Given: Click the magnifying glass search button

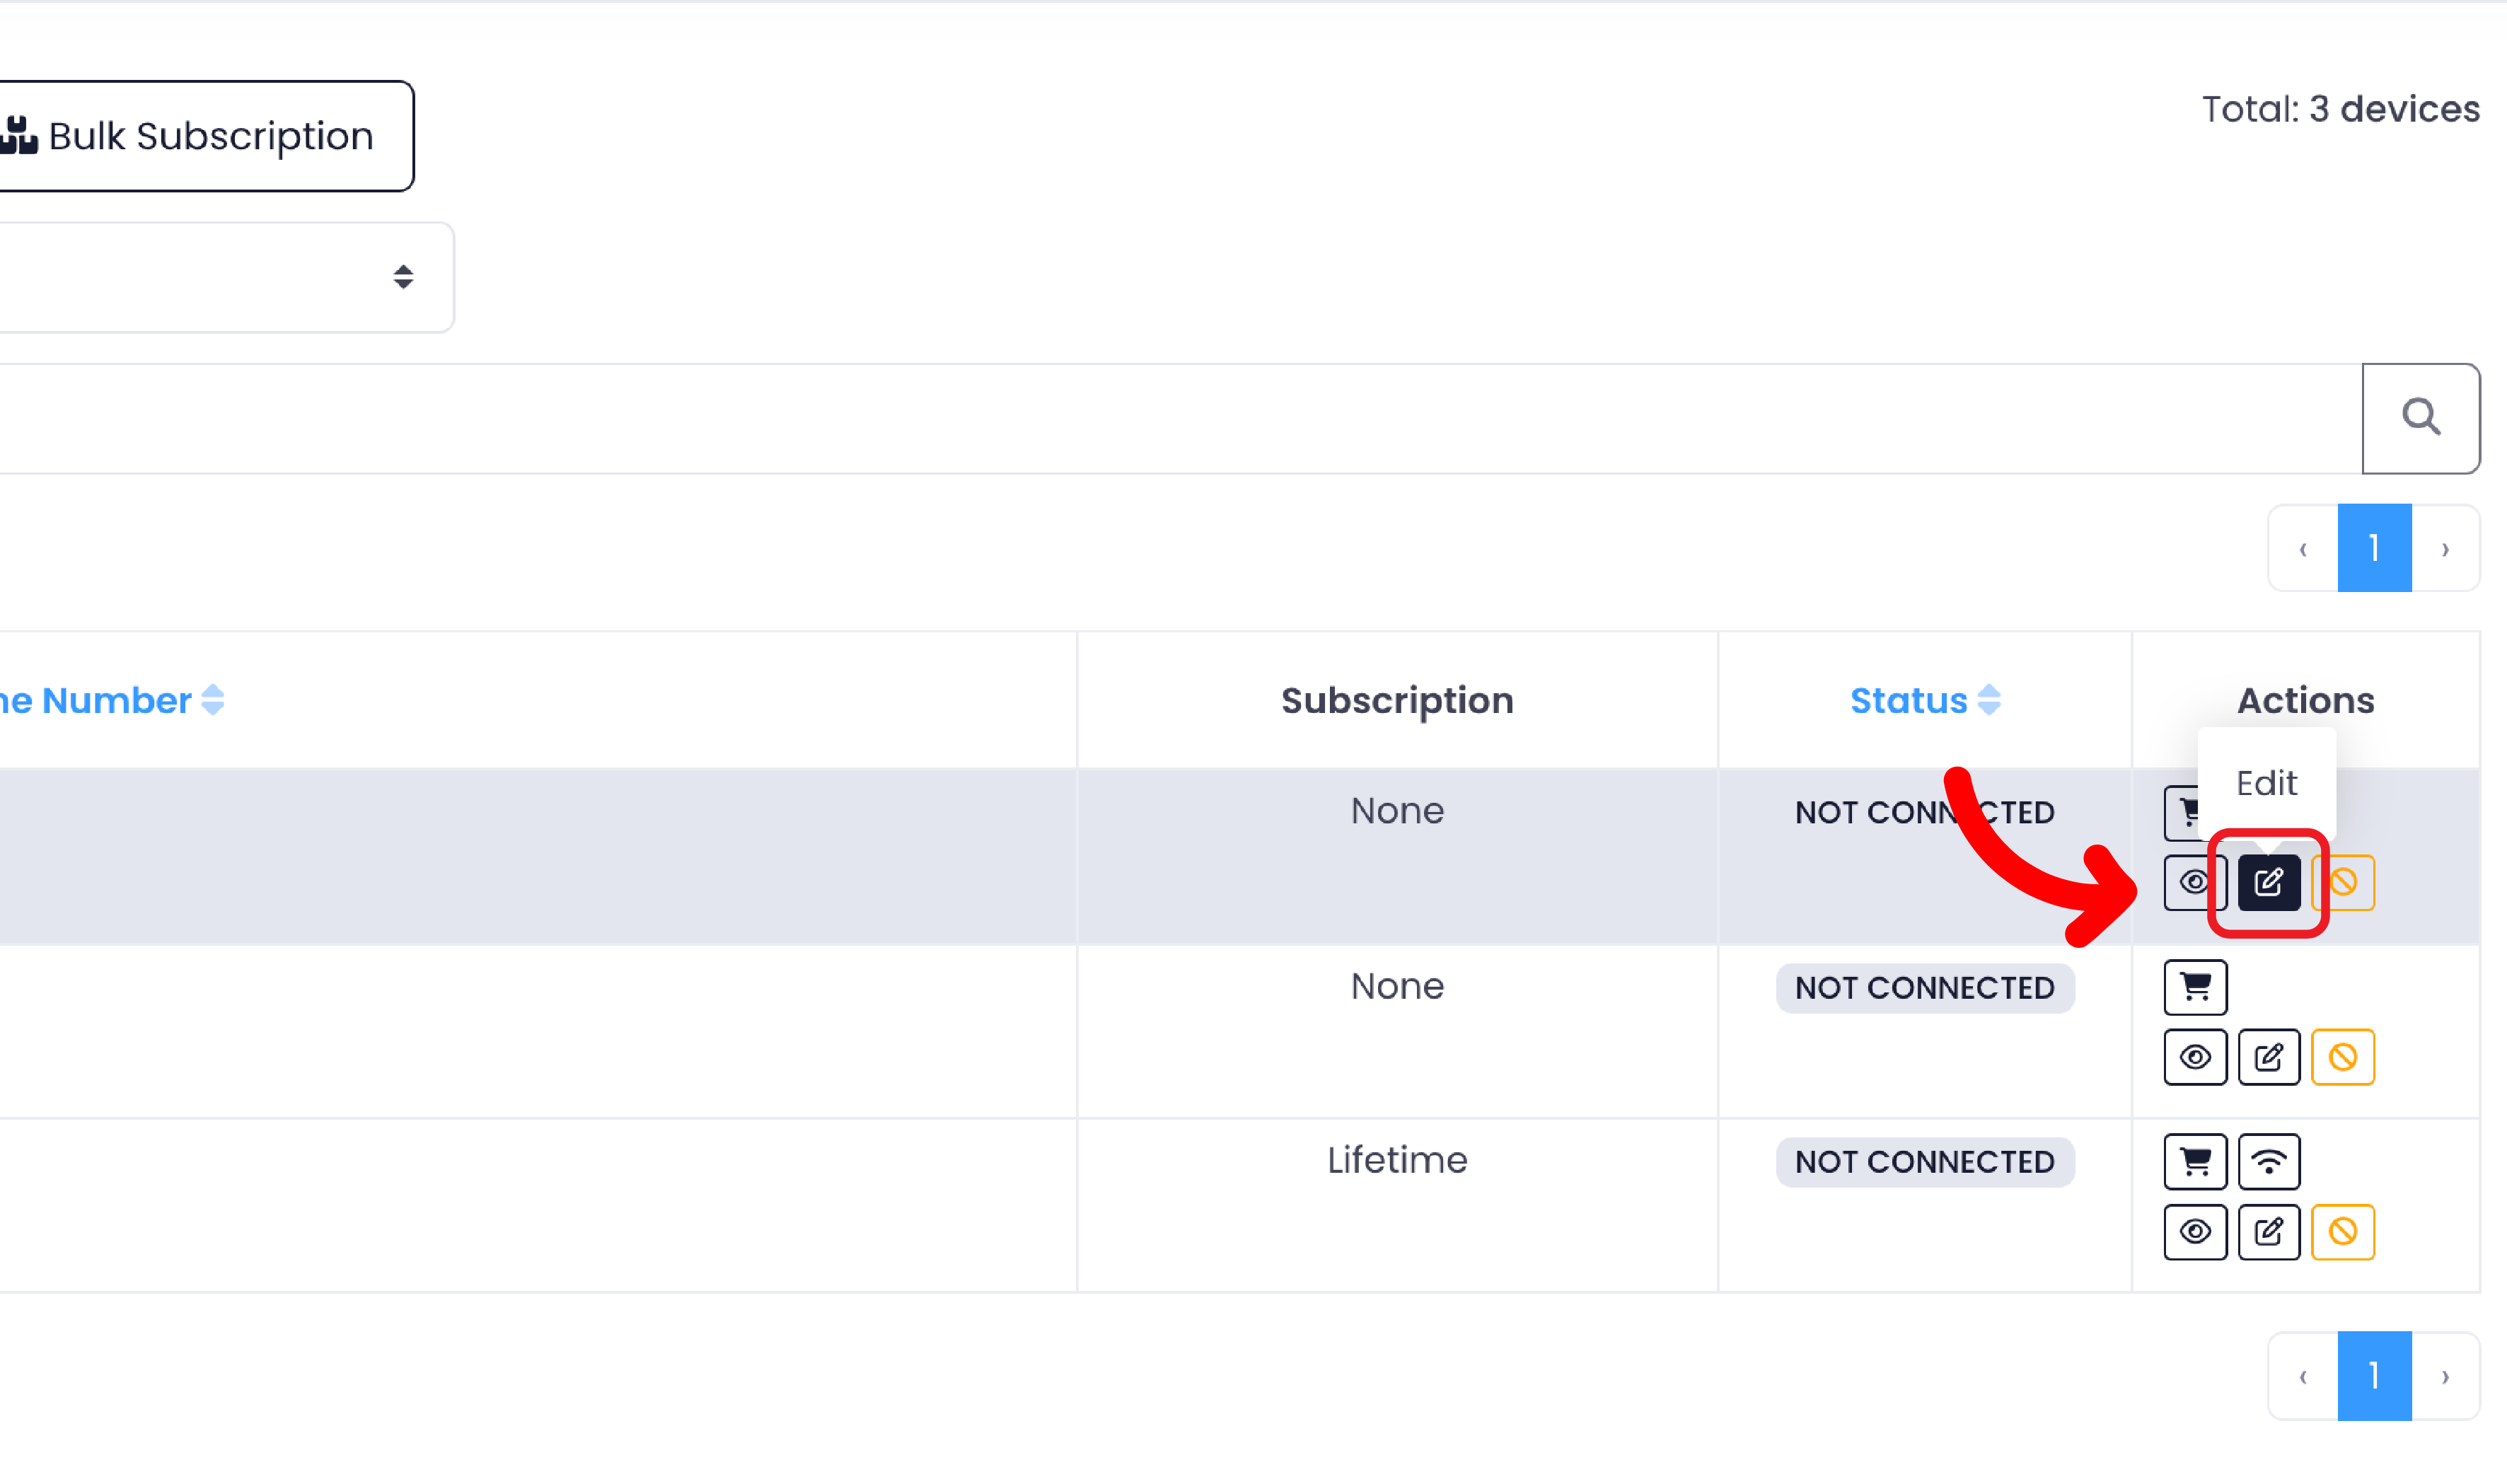Looking at the screenshot, I should (2420, 418).
